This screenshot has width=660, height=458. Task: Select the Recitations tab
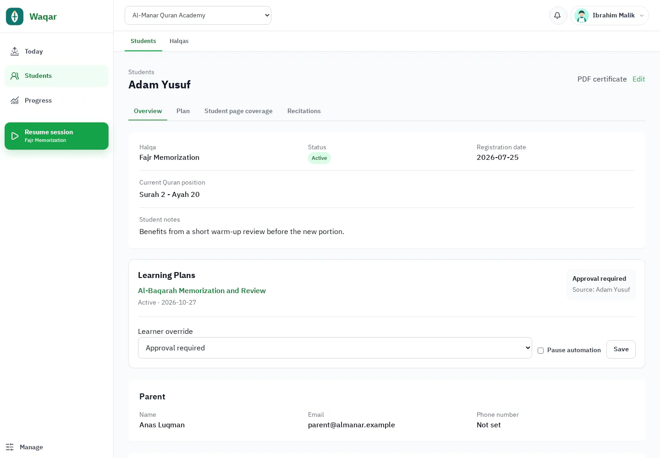point(304,111)
